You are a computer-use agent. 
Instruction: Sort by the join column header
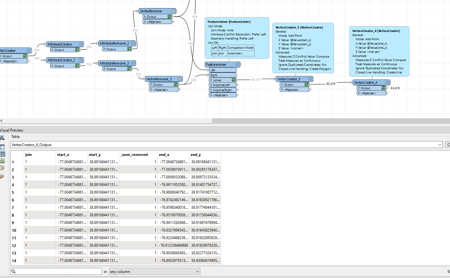40,154
